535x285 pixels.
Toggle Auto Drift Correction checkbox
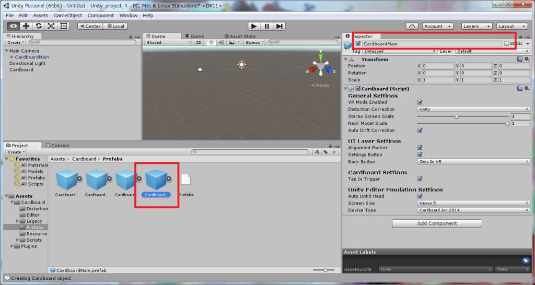pos(420,130)
